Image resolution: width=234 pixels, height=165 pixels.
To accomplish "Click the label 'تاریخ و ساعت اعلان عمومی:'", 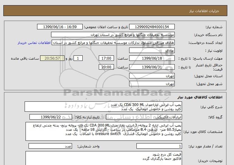I will [x=106, y=27].
